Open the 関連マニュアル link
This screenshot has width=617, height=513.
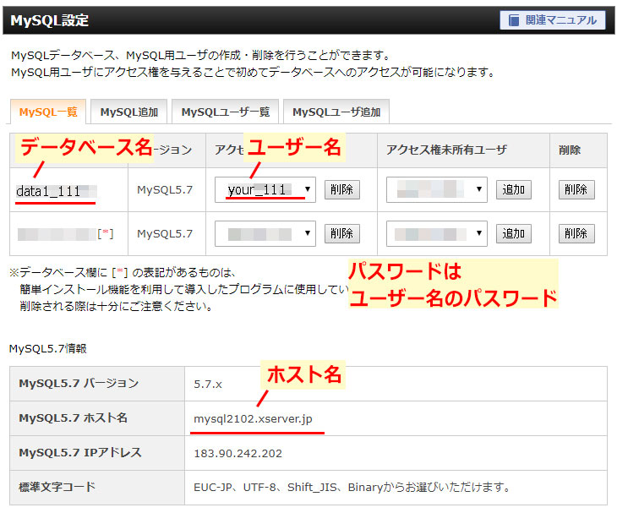(553, 19)
